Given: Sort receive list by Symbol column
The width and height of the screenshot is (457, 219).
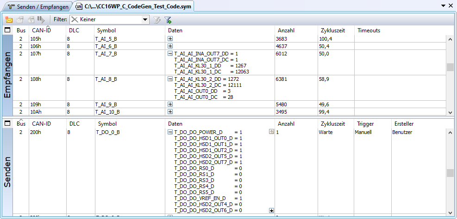Looking at the screenshot, I should [x=106, y=30].
